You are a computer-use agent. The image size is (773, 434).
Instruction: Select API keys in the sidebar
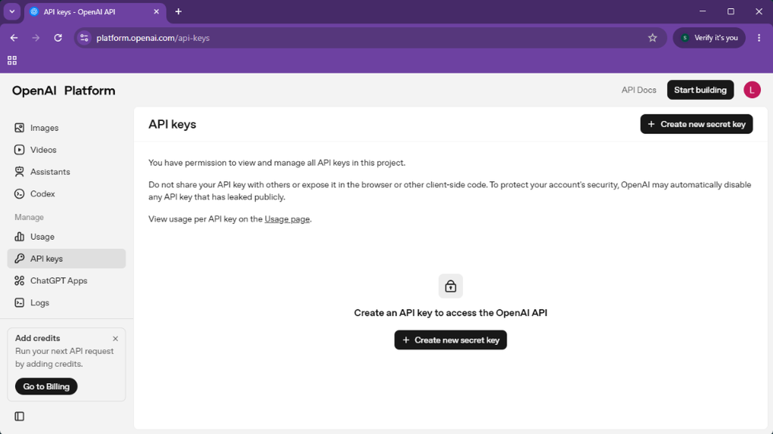coord(66,258)
